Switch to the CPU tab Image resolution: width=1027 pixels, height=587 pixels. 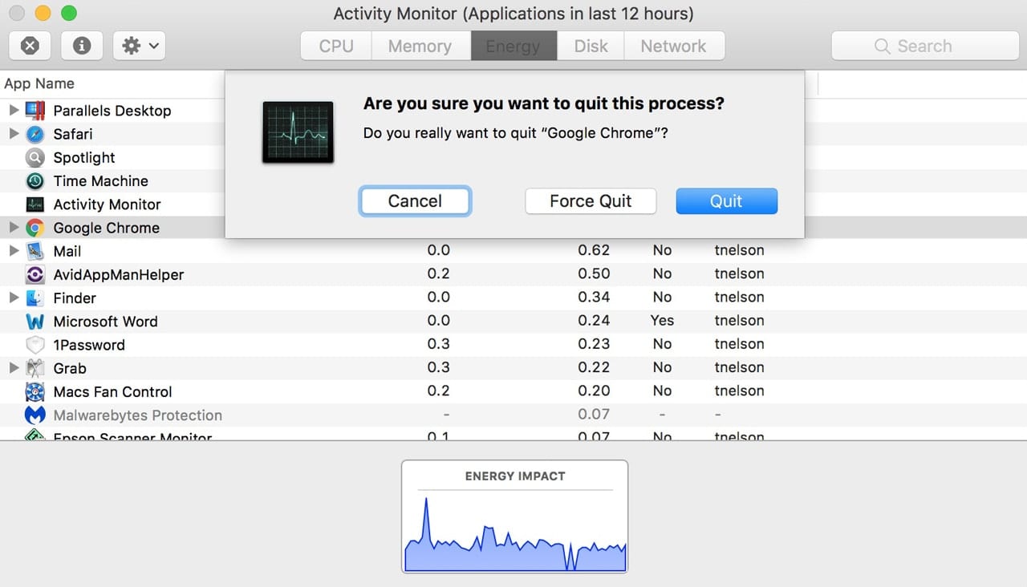336,46
